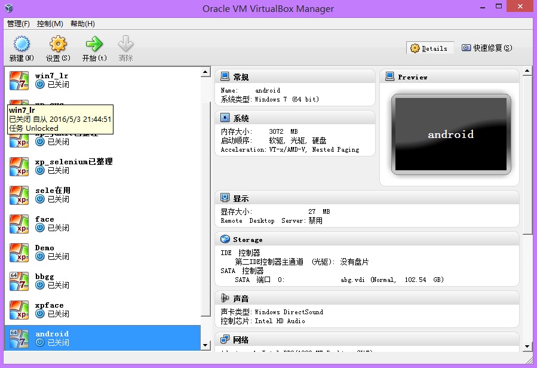
Task: Click the power state icon under face
Action: click(x=40, y=228)
